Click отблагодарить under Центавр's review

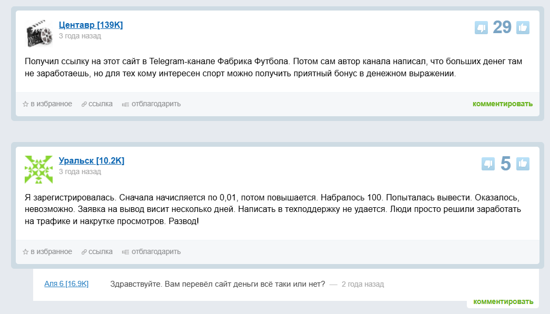[152, 104]
